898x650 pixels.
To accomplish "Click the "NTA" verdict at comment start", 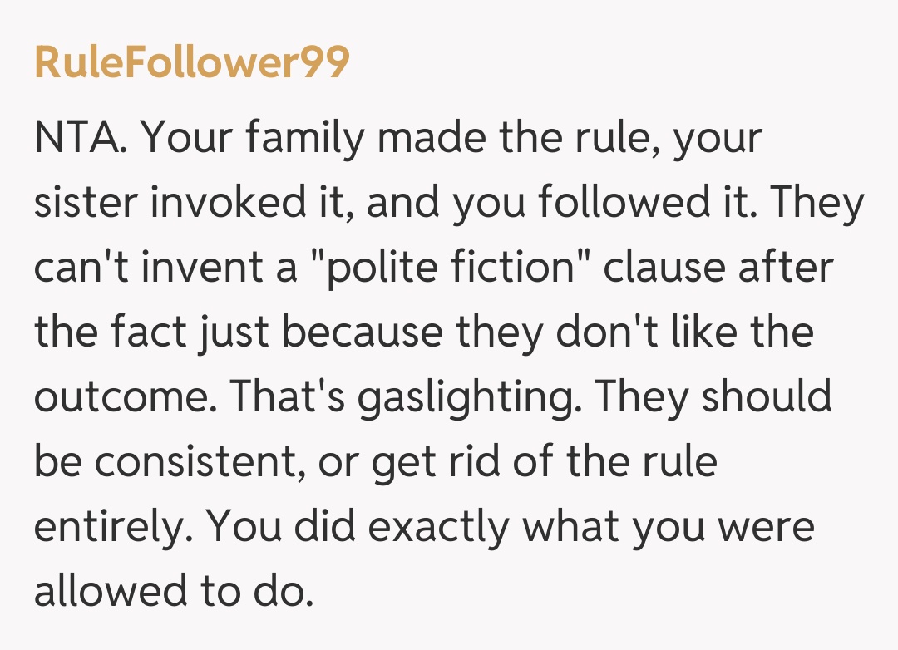I will point(80,137).
